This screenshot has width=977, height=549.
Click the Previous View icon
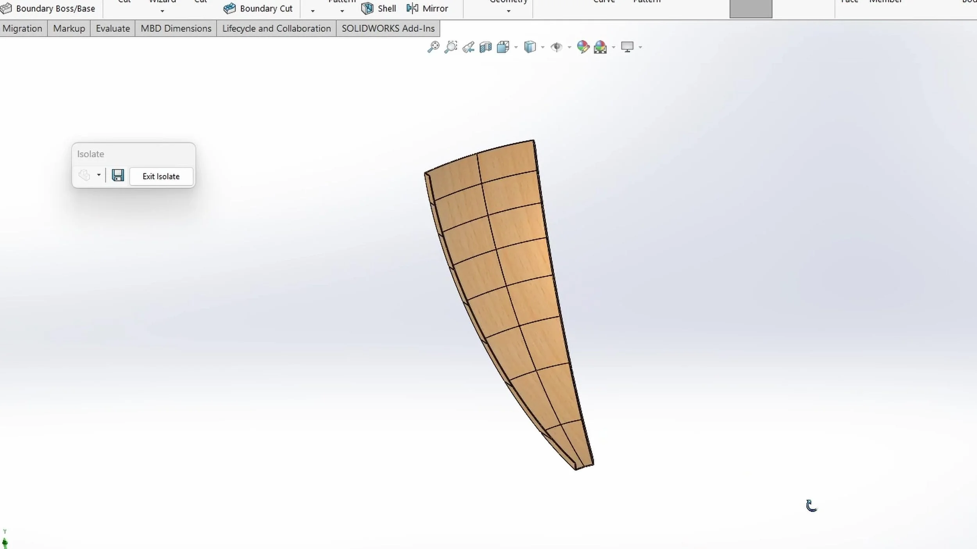468,47
